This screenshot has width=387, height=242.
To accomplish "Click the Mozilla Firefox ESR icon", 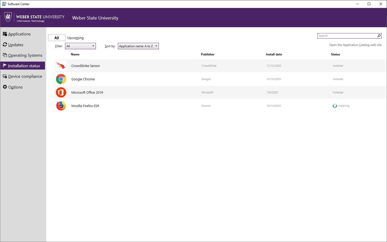I will [61, 106].
